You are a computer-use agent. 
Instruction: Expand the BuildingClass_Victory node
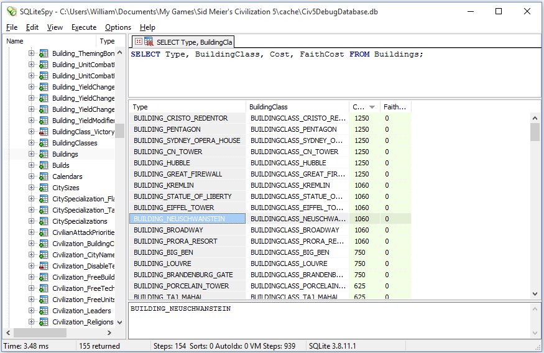pyautogui.click(x=31, y=131)
